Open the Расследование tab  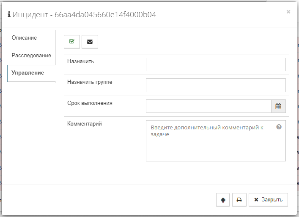31,56
